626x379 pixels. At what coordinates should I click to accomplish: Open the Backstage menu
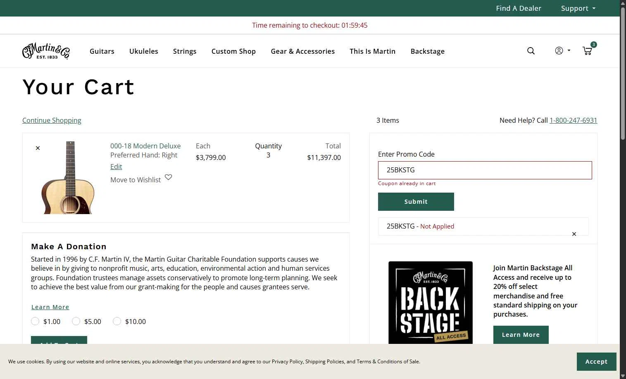coord(428,51)
